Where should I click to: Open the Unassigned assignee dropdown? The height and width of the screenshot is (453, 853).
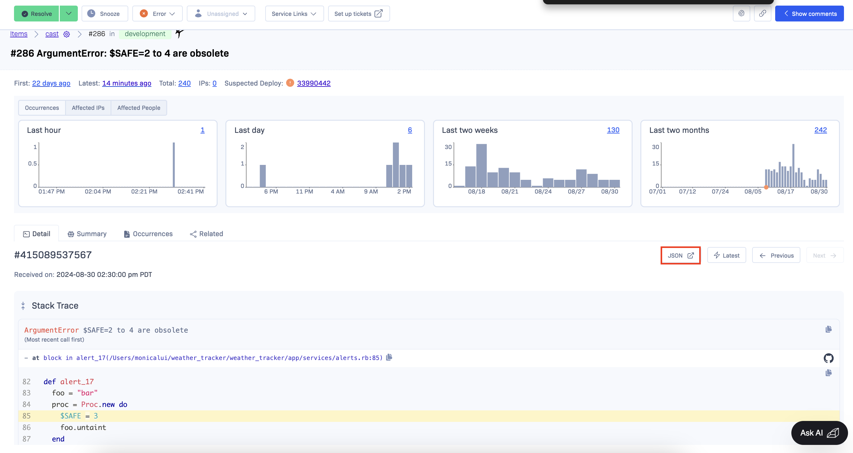pyautogui.click(x=221, y=14)
